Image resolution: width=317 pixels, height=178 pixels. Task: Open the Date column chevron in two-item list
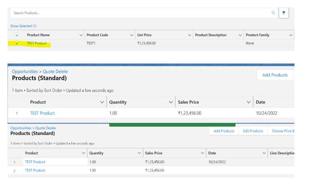264,153
